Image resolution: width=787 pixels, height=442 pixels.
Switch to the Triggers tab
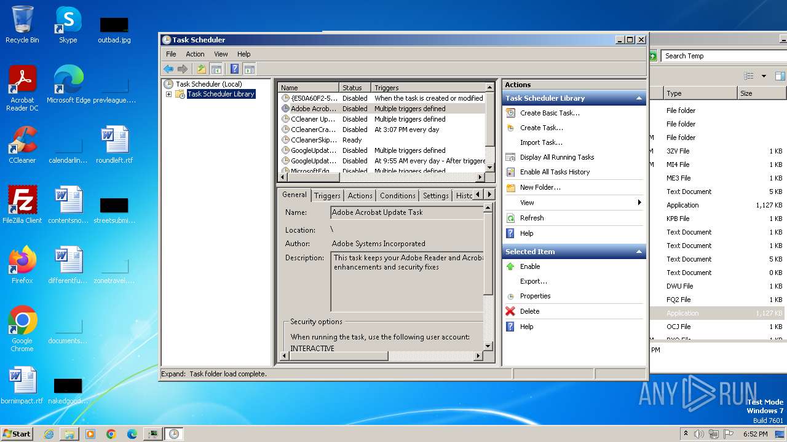(x=327, y=196)
